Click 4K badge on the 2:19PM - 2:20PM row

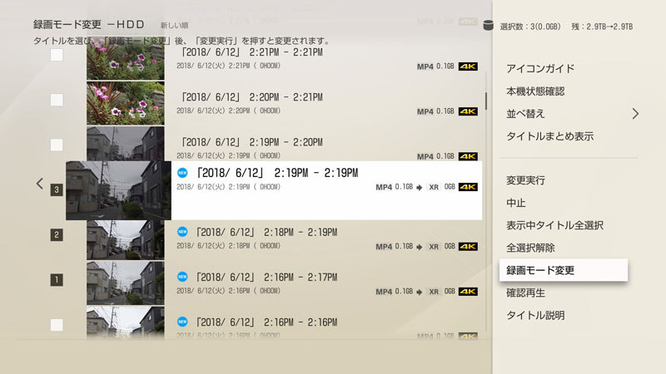(x=468, y=156)
